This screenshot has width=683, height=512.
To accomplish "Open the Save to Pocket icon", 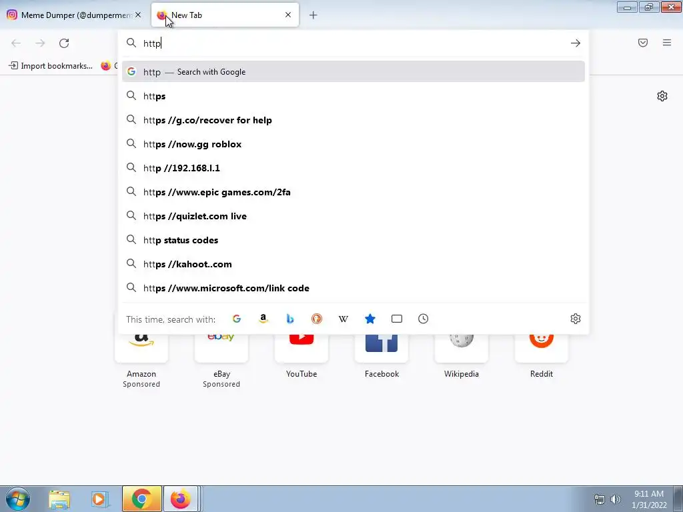I will pos(643,43).
